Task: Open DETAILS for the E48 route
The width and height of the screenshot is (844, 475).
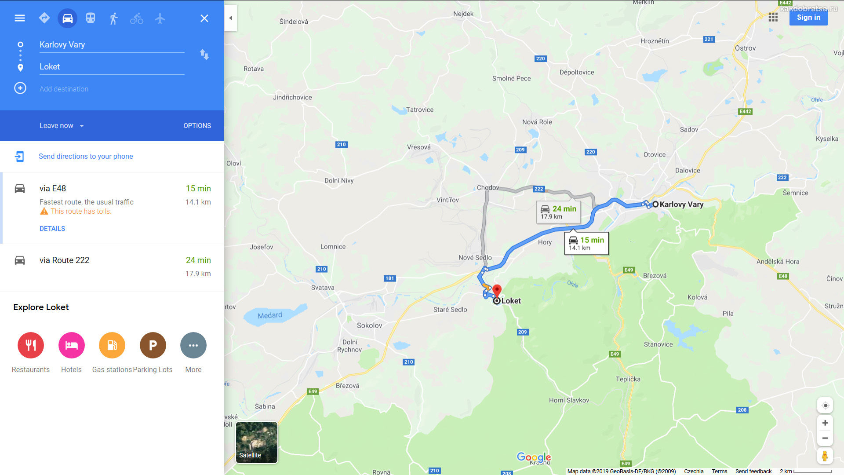Action: [x=52, y=229]
